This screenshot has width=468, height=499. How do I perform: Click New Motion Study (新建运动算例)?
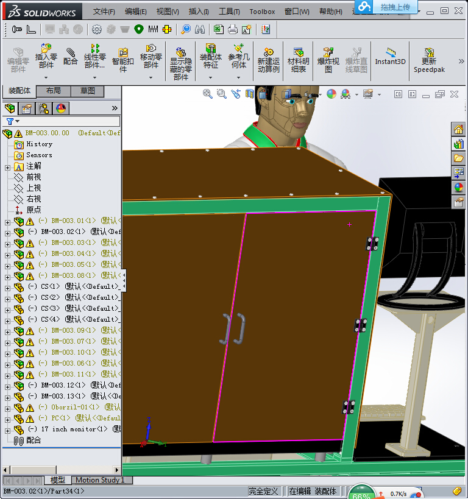[x=268, y=60]
